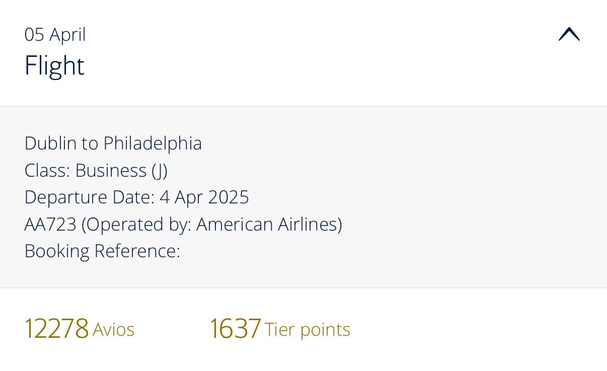Select the 4 Apr 2025 date value
This screenshot has height=371, width=607.
click(204, 197)
